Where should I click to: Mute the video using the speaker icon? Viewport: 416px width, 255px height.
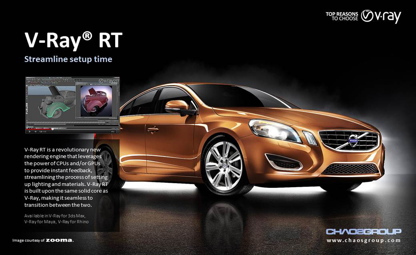(35, 132)
